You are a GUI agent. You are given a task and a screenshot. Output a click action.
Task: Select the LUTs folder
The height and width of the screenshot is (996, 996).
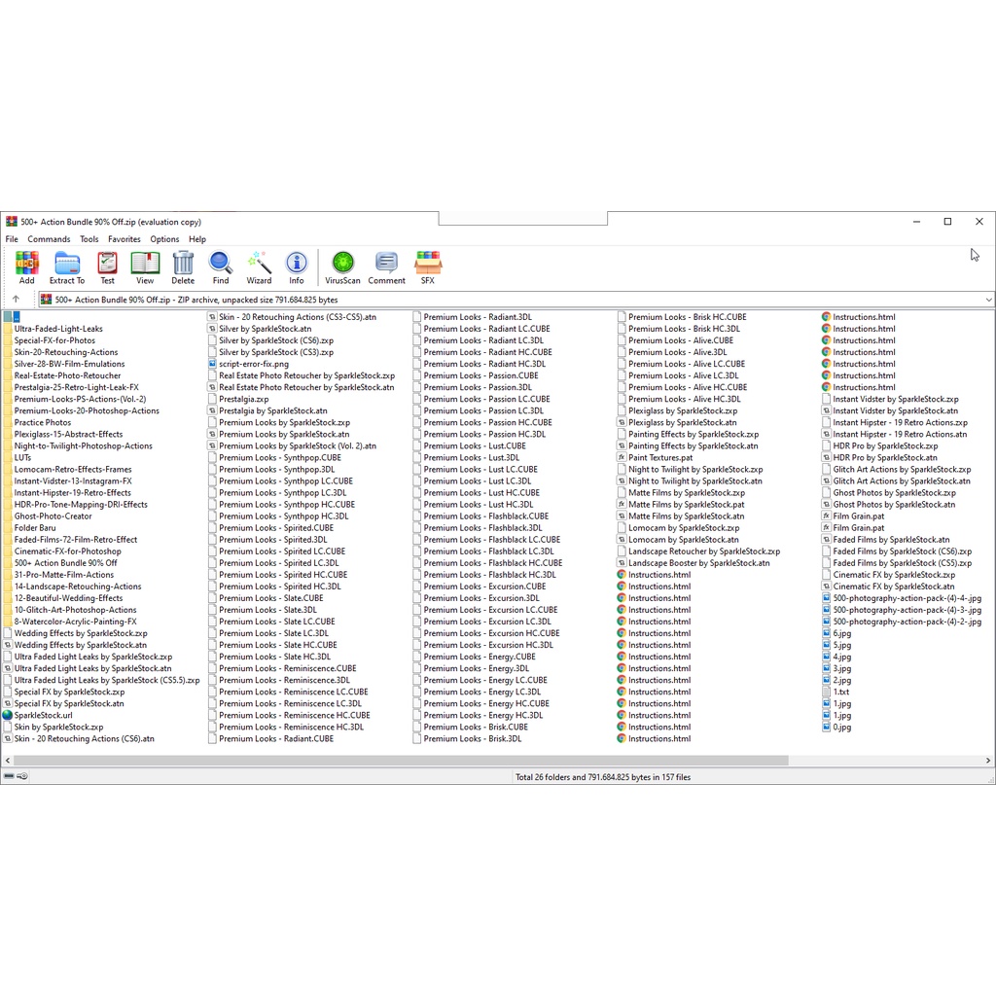click(x=22, y=458)
